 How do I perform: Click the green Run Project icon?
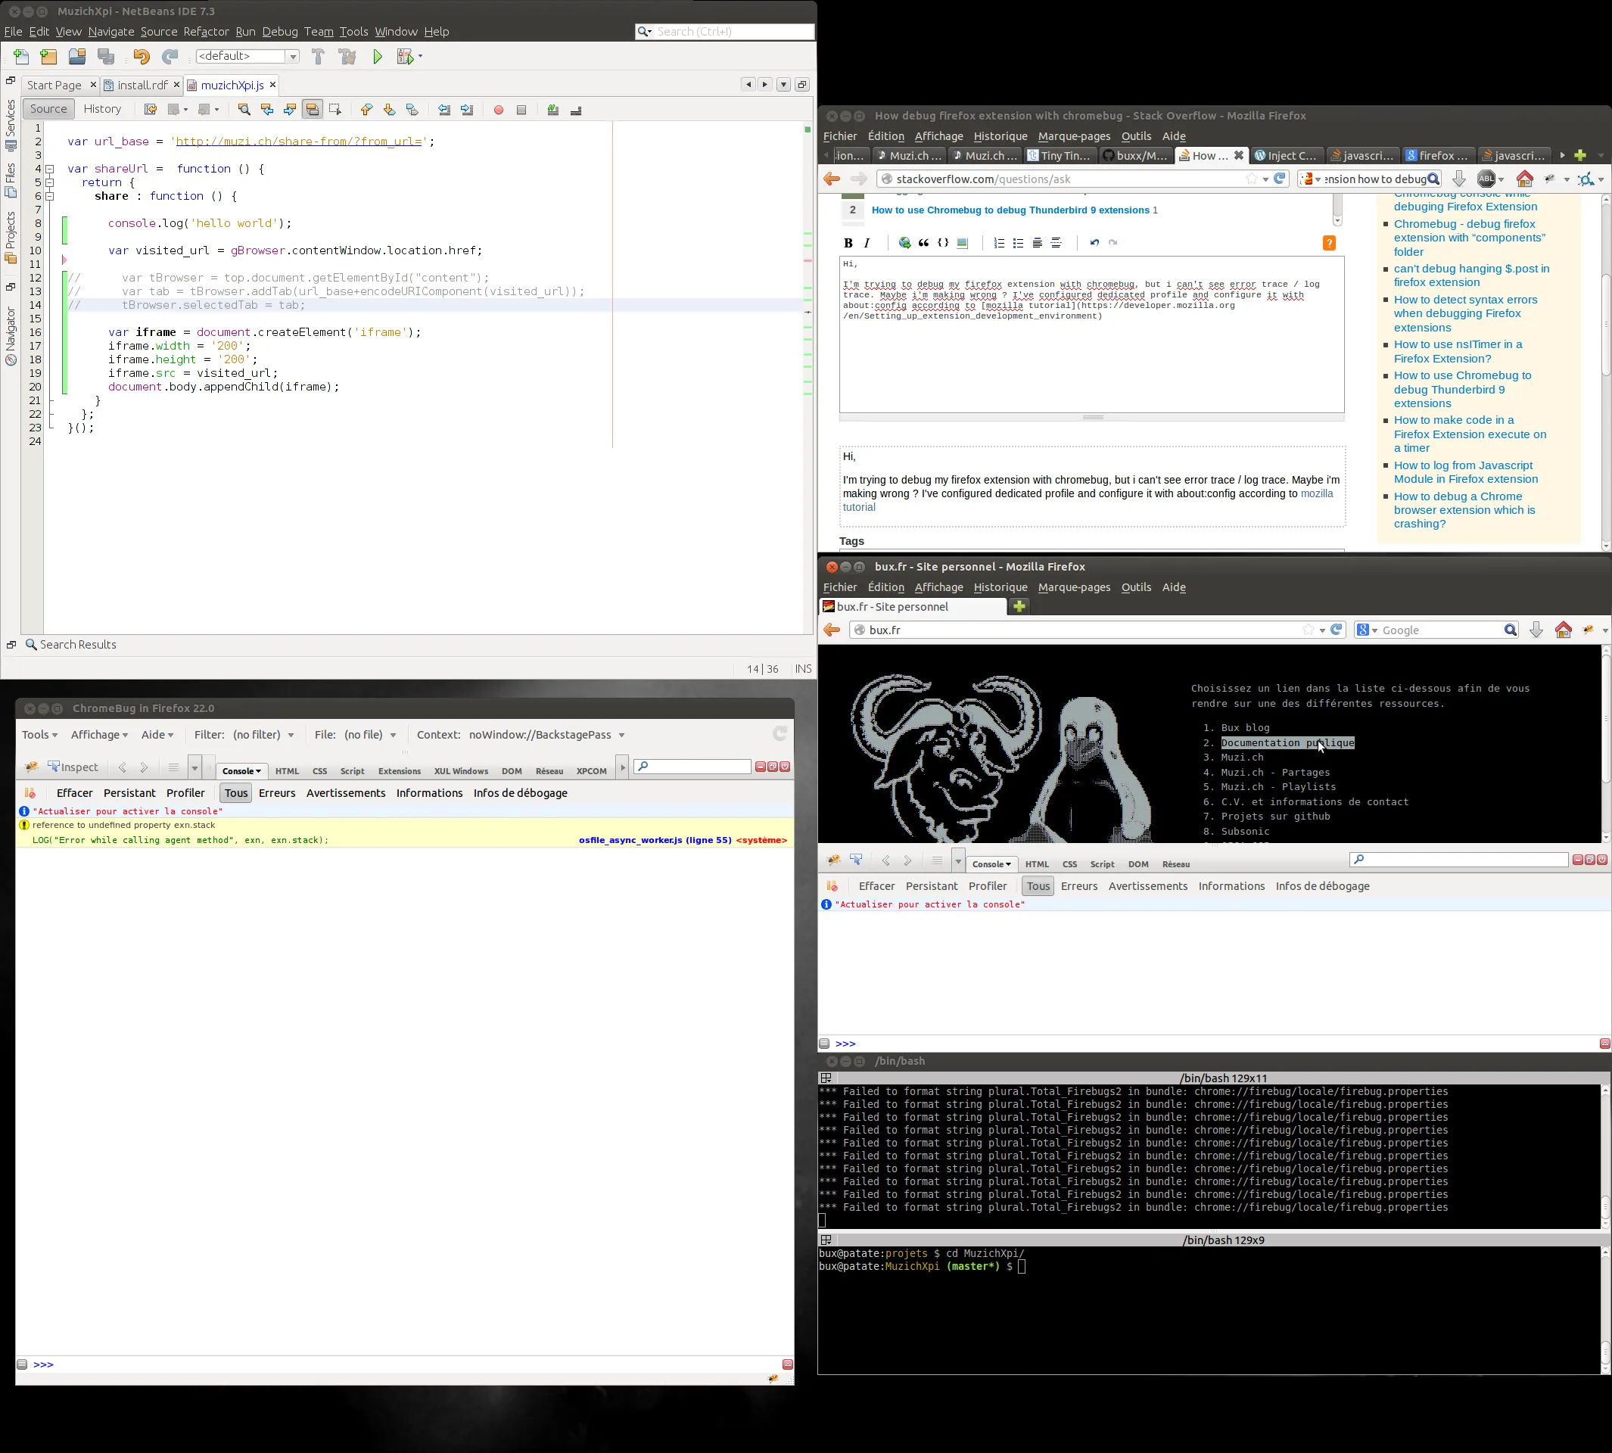pyautogui.click(x=378, y=56)
